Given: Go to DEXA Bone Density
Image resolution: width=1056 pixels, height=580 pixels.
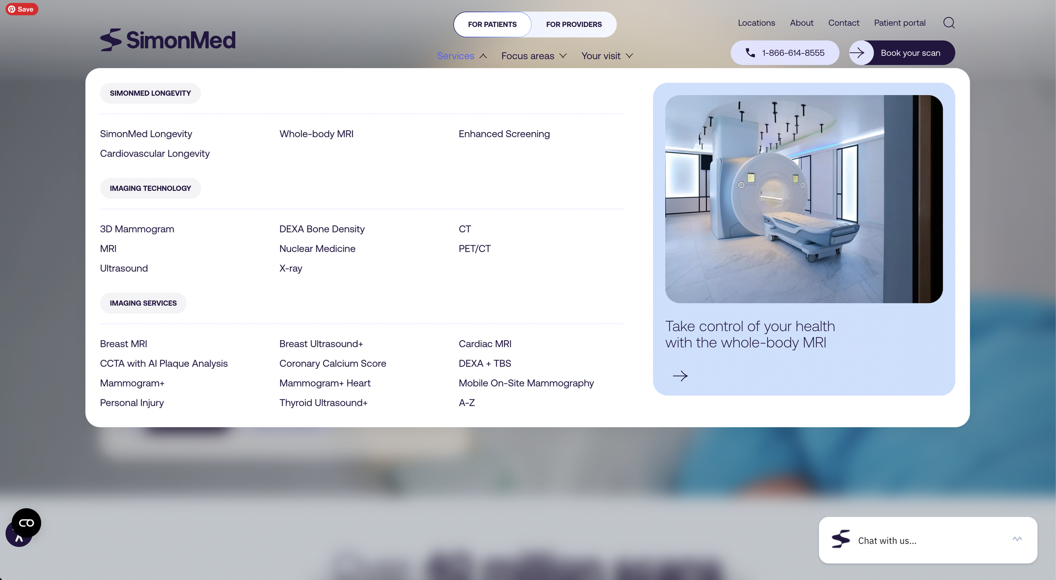Looking at the screenshot, I should point(322,229).
